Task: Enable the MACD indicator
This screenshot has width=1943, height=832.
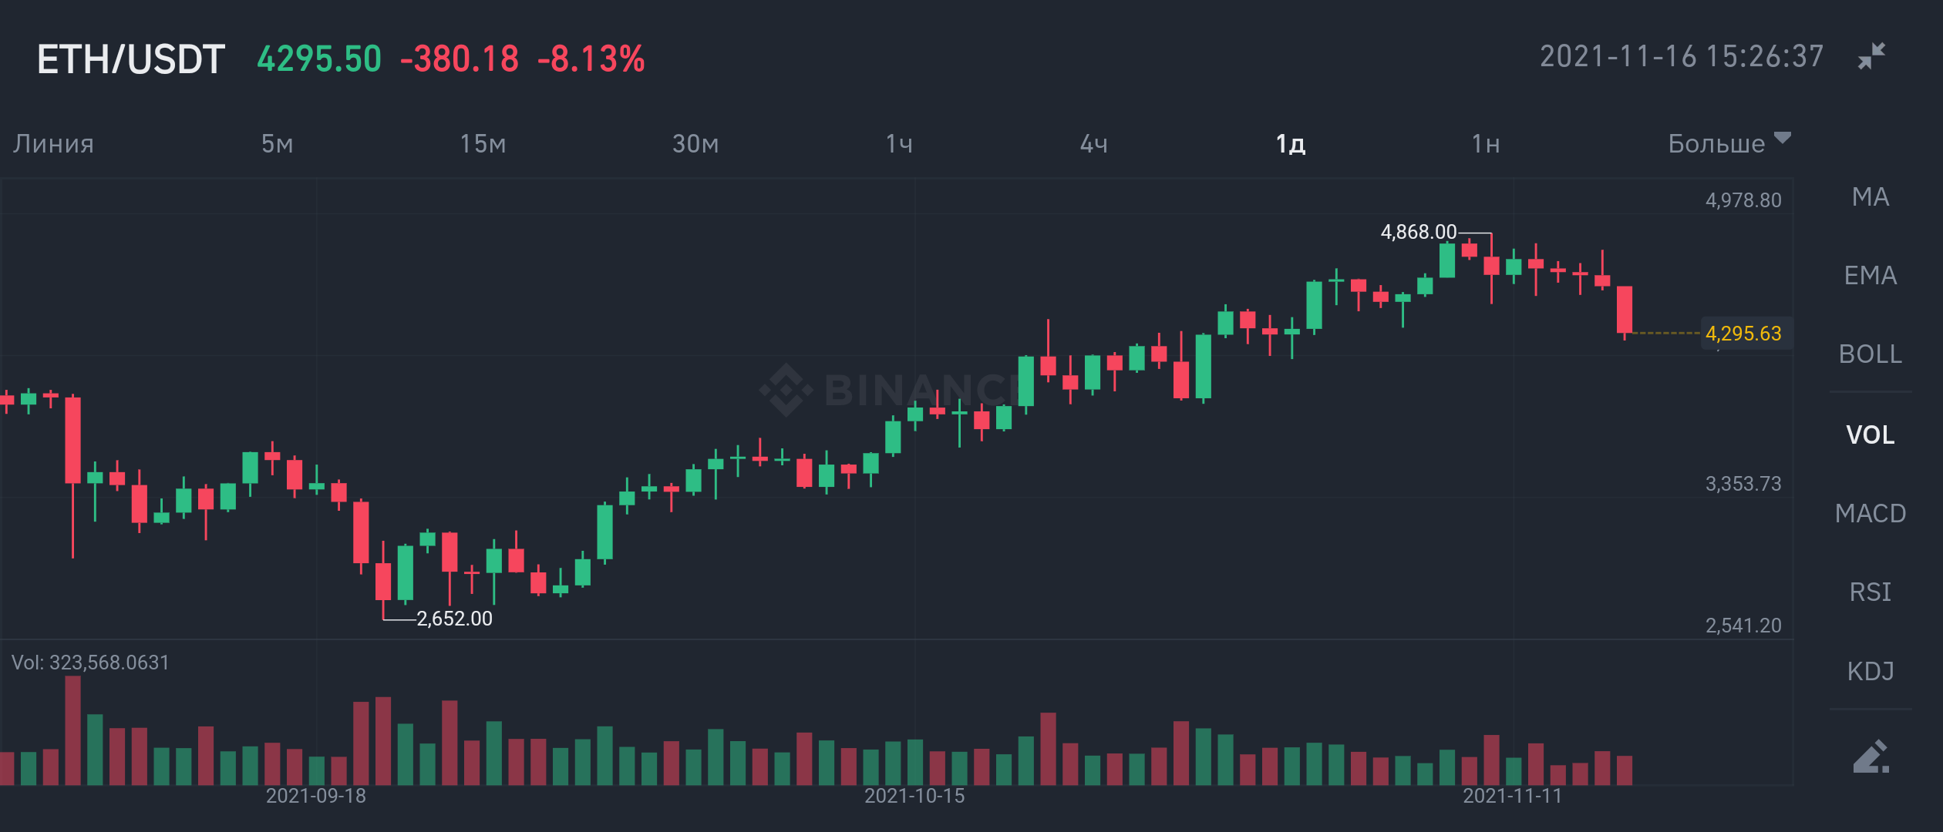Action: pos(1871,514)
